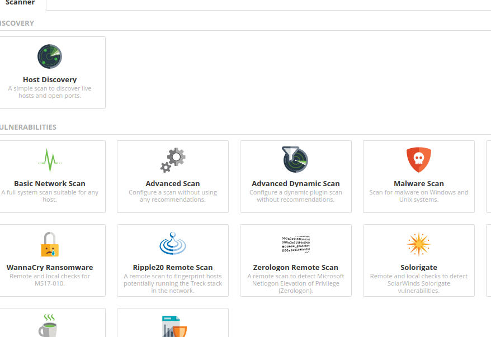Click the Zerologon Remote Scan title
Viewport: 491px width, 337px height.
point(295,267)
